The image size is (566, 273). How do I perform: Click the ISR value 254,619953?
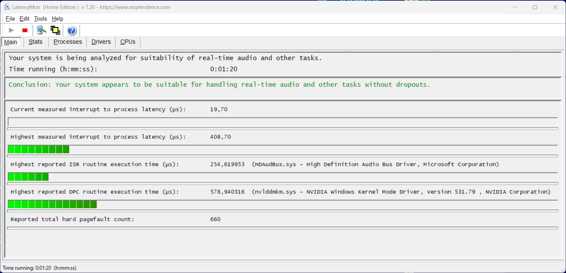227,164
